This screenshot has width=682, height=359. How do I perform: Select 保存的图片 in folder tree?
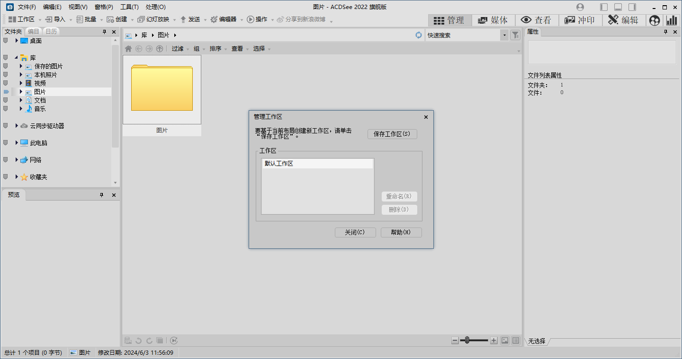click(48, 66)
